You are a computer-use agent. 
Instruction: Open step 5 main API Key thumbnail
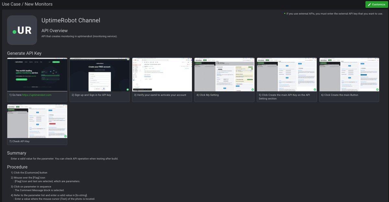287,75
